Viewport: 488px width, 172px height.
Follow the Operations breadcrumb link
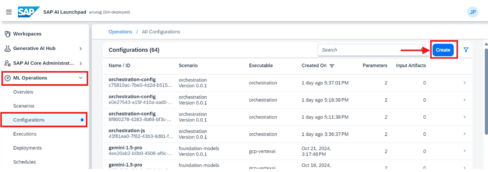[120, 32]
